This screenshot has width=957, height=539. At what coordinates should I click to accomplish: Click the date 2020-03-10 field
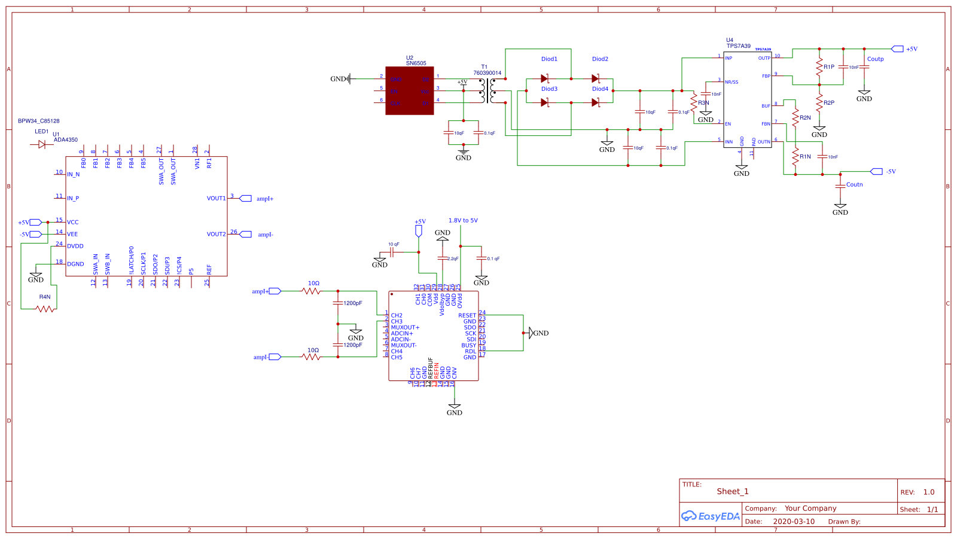794,521
